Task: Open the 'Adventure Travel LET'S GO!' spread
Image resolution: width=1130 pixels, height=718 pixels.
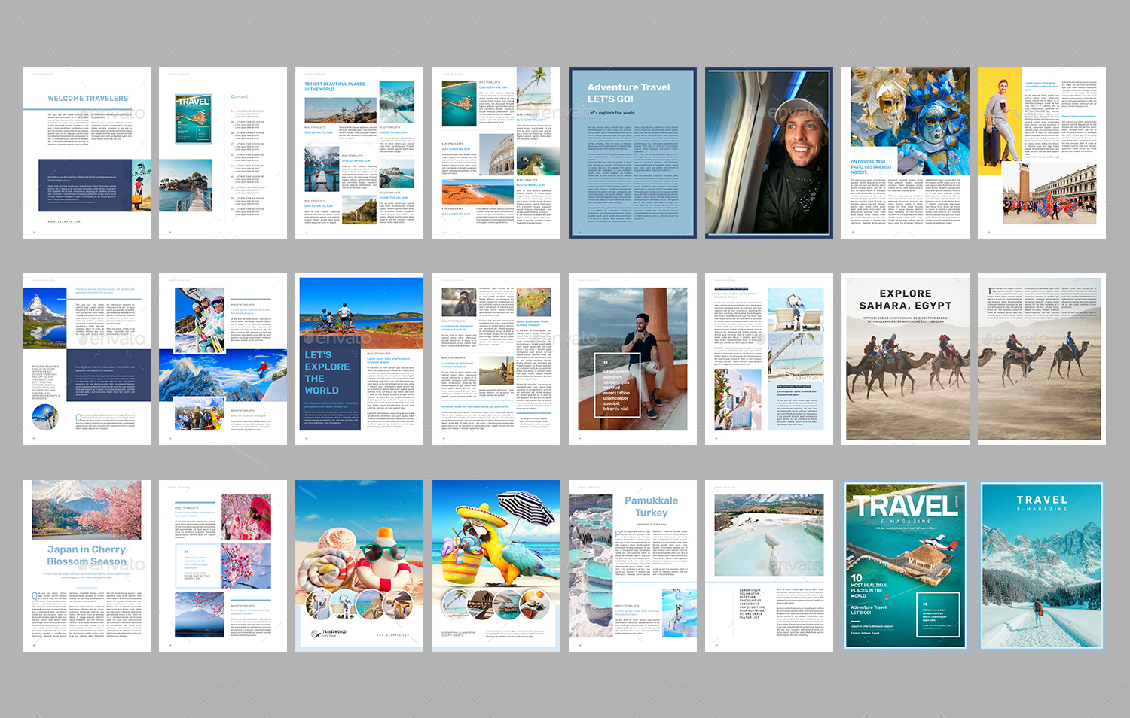Action: pos(631,151)
